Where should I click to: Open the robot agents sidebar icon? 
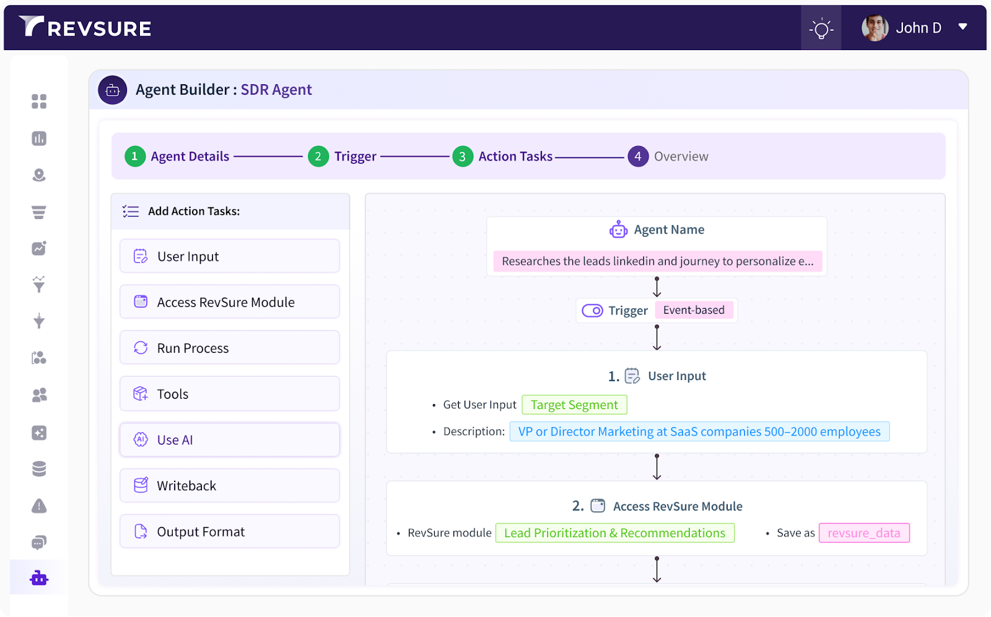(x=39, y=578)
